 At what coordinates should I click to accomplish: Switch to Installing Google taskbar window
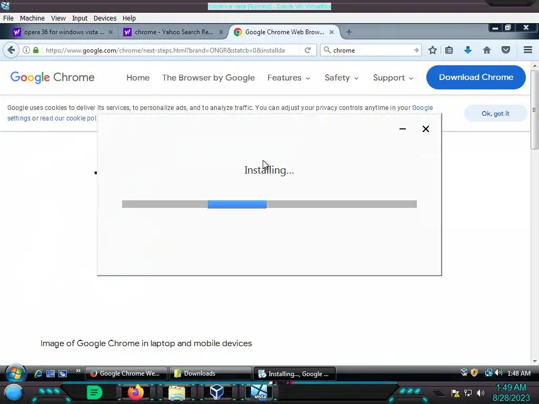click(295, 374)
